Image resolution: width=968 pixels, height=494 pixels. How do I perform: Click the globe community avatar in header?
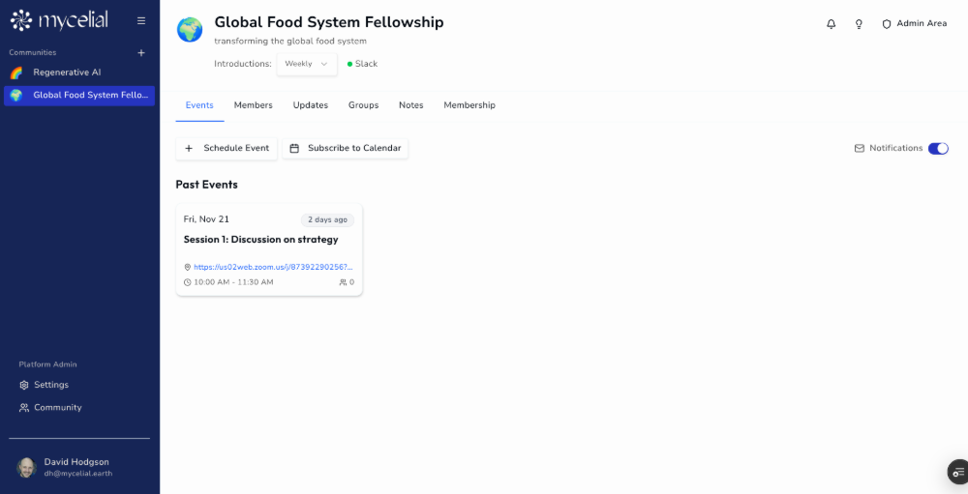pos(190,30)
